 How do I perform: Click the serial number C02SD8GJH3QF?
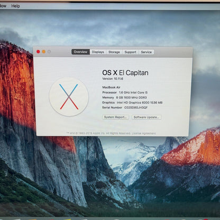(x=136, y=107)
